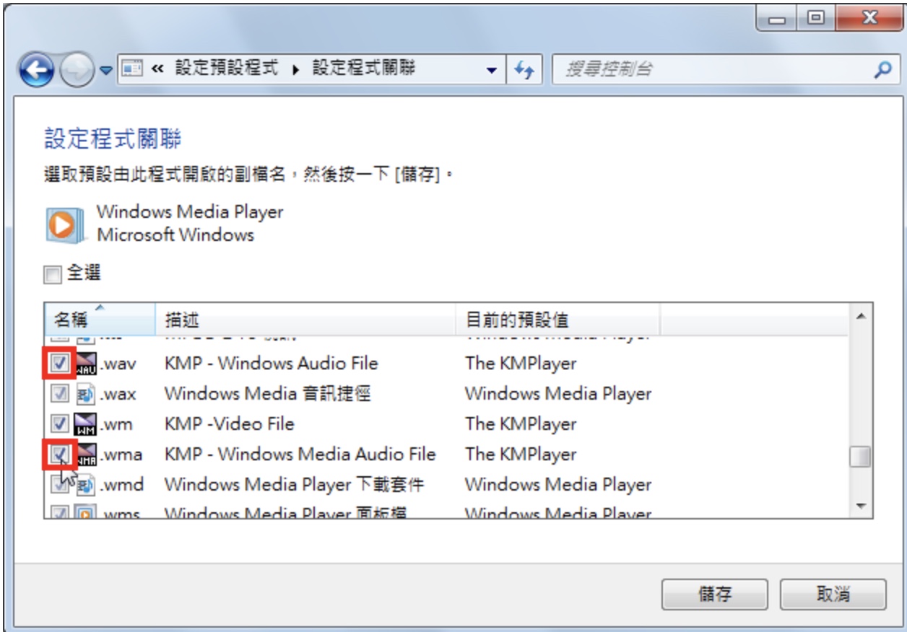Image resolution: width=907 pixels, height=632 pixels.
Task: Refresh the page with the address bar button
Action: click(523, 70)
